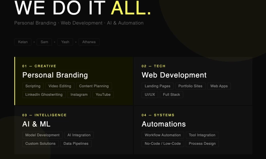Click the '02 — TECH' label
Viewport: 266px width, 159px height.
(x=154, y=66)
